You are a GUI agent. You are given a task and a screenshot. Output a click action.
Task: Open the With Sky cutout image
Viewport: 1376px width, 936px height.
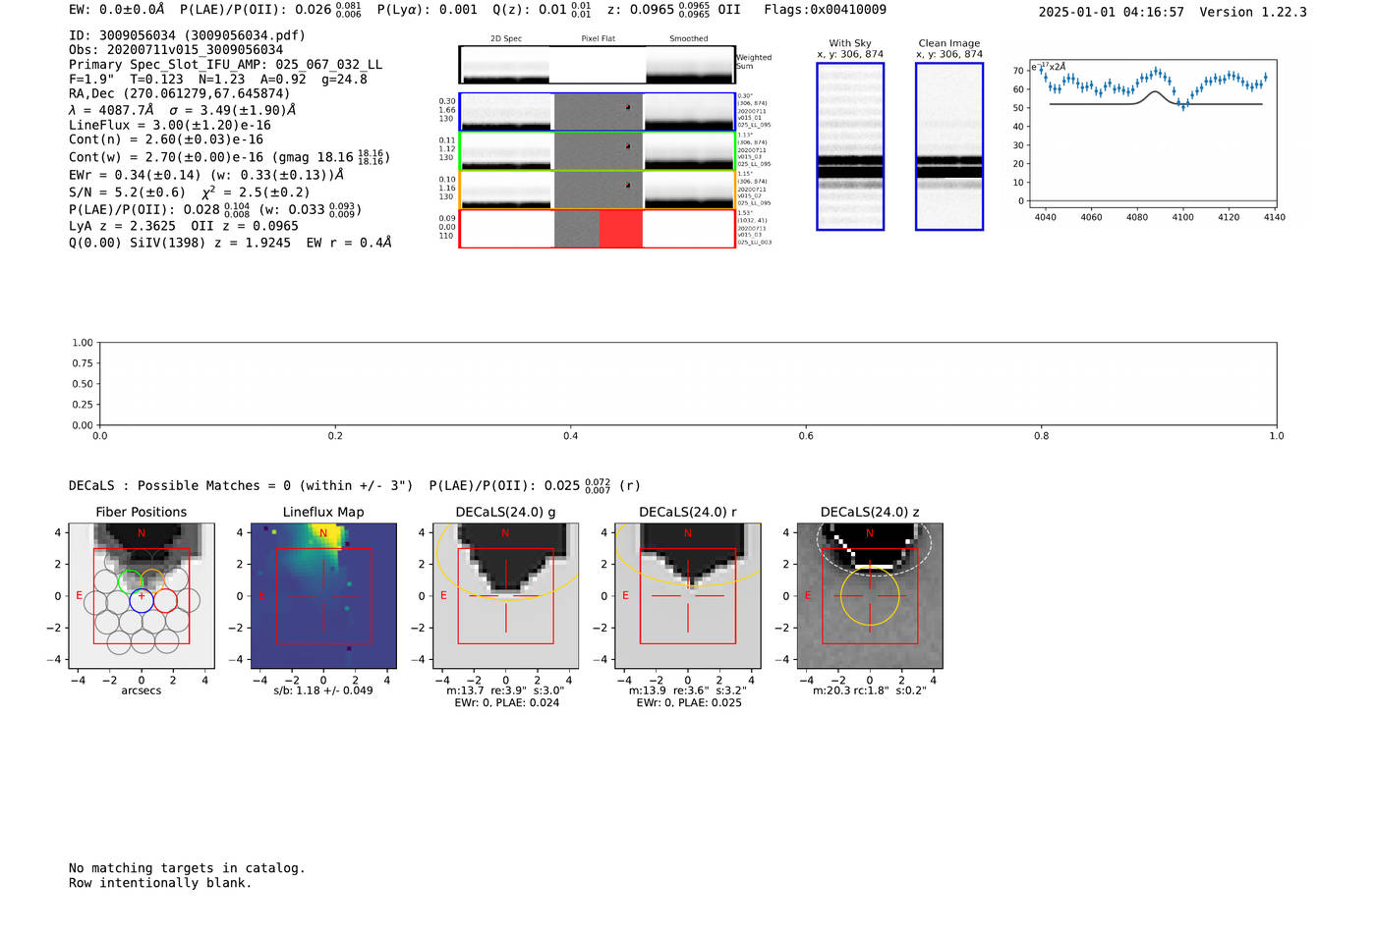[x=850, y=146]
